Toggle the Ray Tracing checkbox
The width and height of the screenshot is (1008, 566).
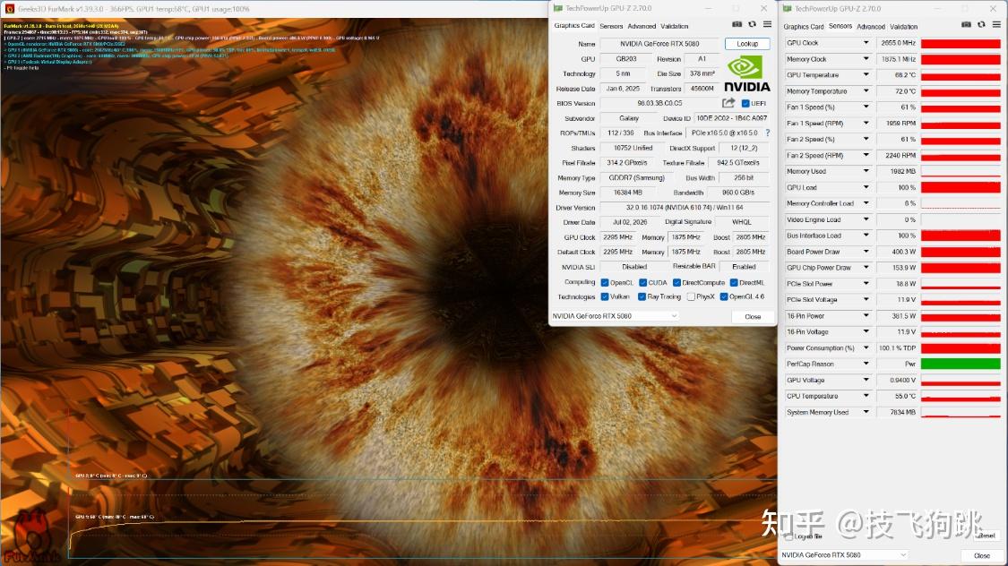pyautogui.click(x=642, y=296)
